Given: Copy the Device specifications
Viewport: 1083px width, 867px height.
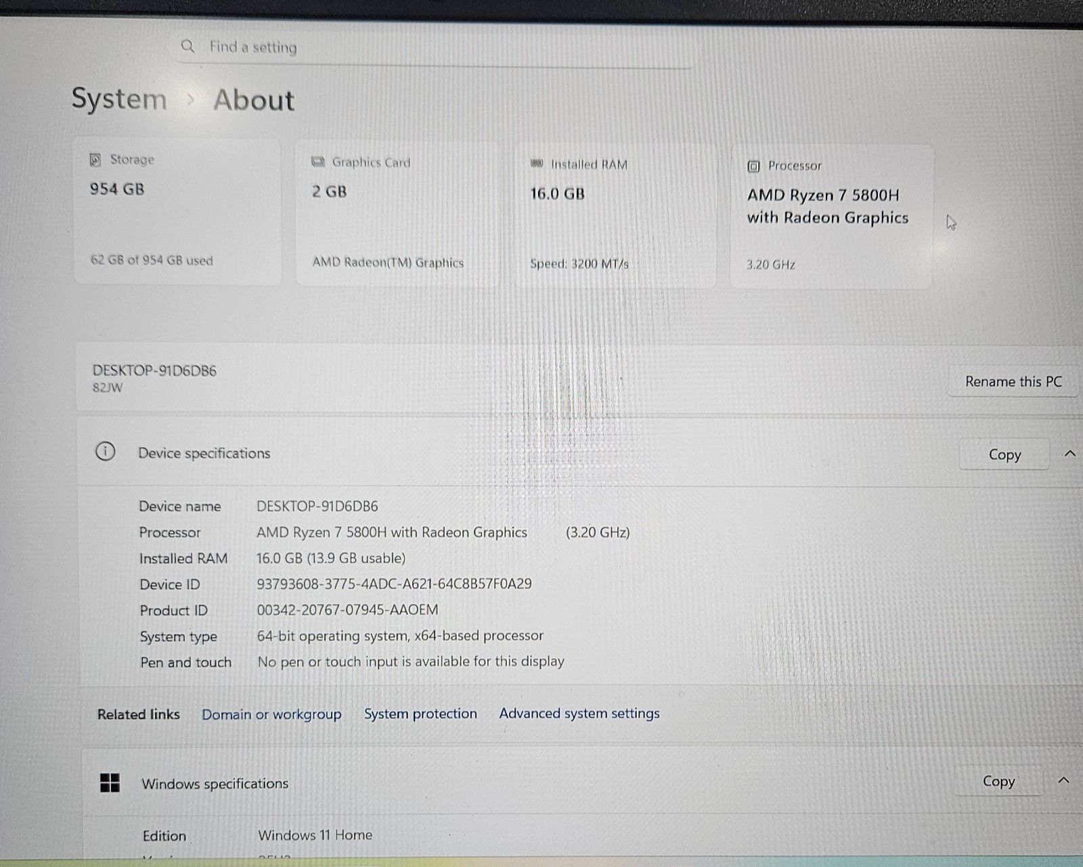Looking at the screenshot, I should 1004,454.
